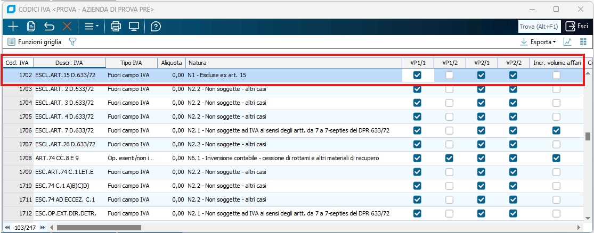Uncheck VP1/2 checkbox for code 1708
This screenshot has height=233, width=594.
(449, 158)
